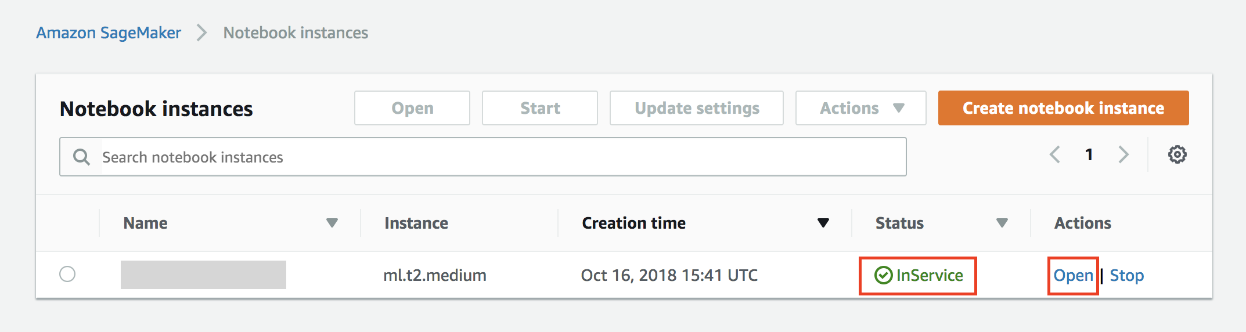1246x332 pixels.
Task: Click the green InService check icon
Action: pos(883,275)
